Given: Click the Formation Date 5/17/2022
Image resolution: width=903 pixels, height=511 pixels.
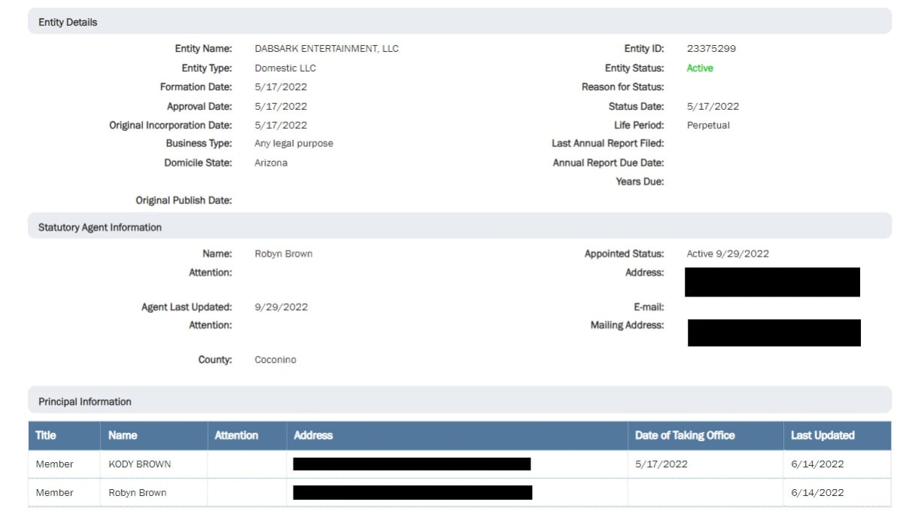Looking at the screenshot, I should tap(279, 87).
